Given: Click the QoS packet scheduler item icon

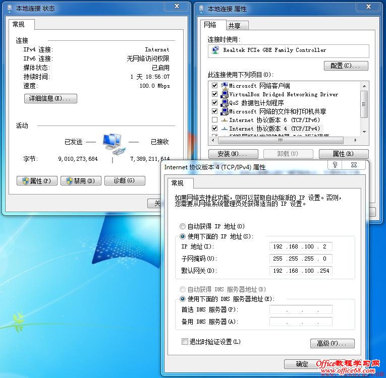Looking at the screenshot, I should click(224, 103).
